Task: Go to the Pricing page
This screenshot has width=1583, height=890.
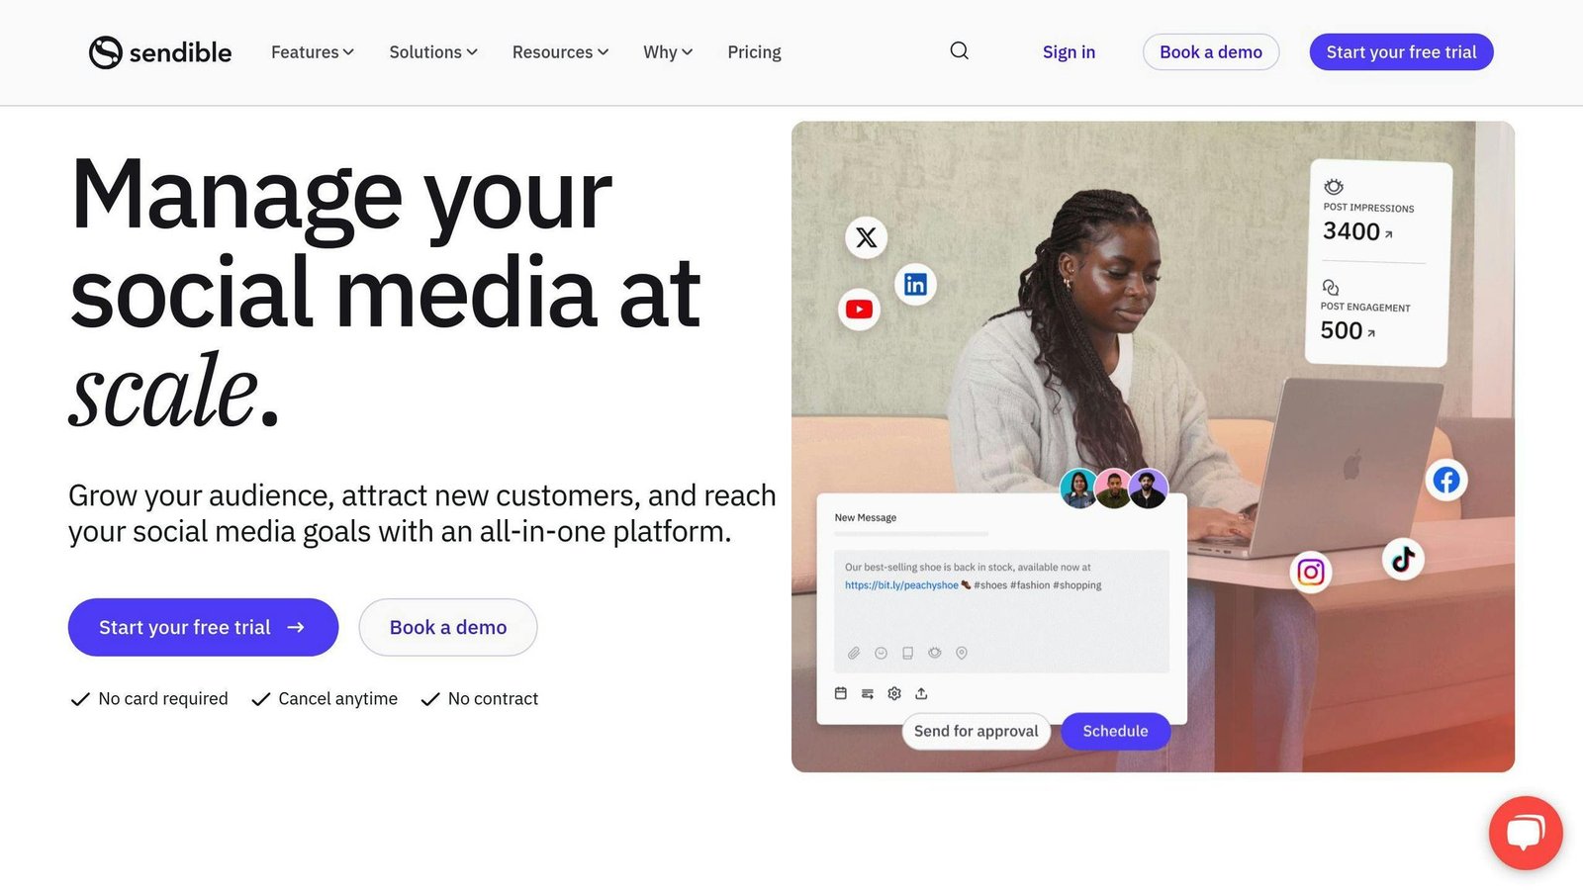Action: [754, 52]
